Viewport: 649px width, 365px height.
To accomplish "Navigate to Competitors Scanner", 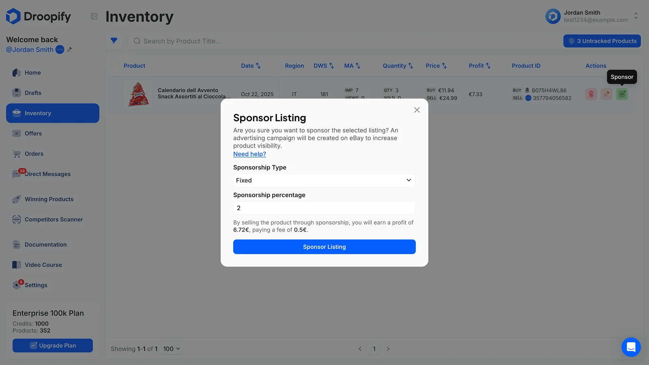I will click(54, 219).
